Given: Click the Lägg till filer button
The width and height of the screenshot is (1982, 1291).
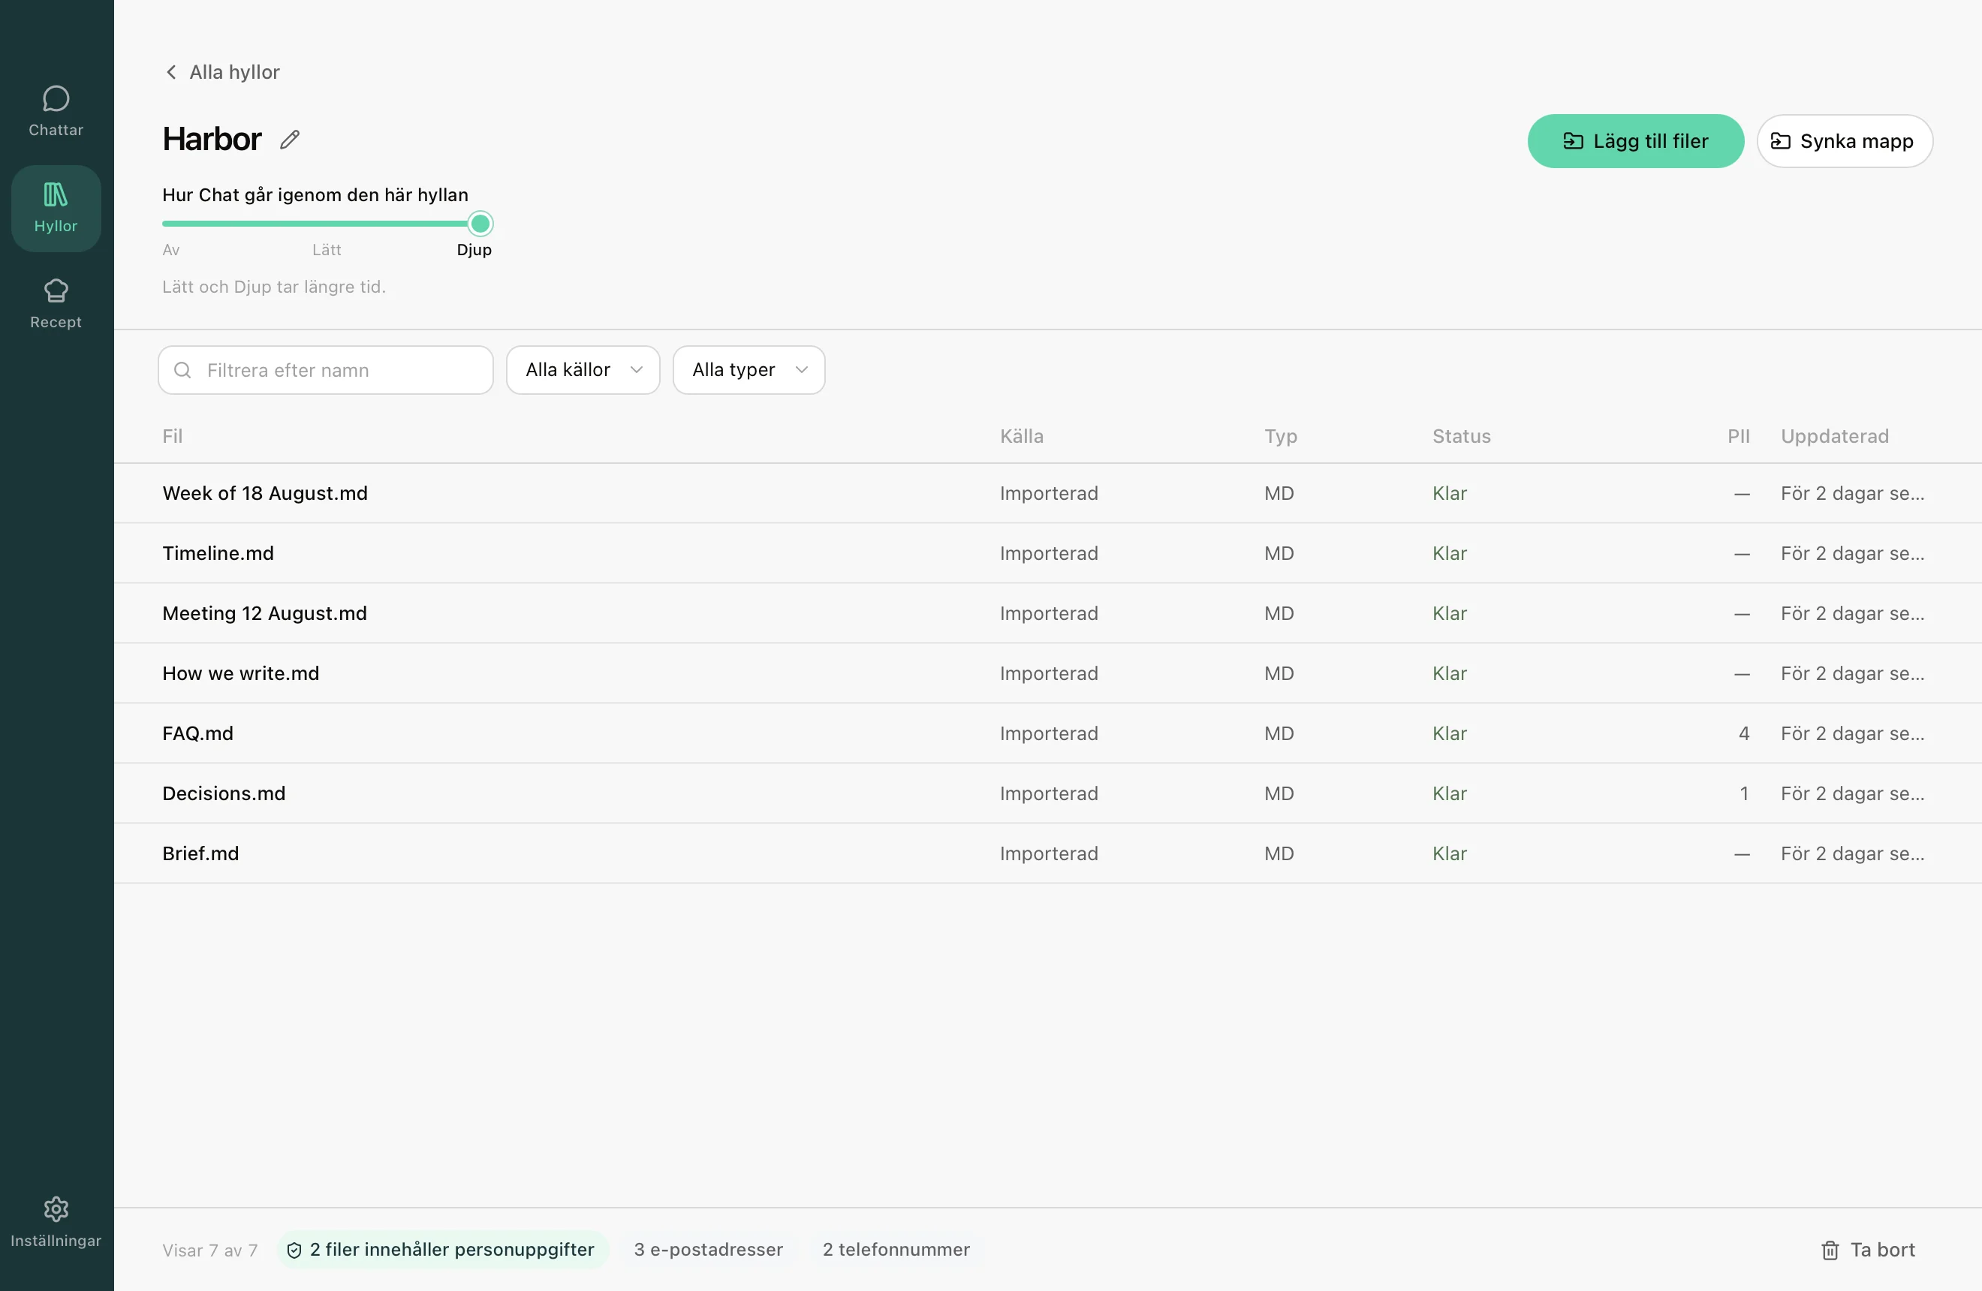Looking at the screenshot, I should point(1636,142).
